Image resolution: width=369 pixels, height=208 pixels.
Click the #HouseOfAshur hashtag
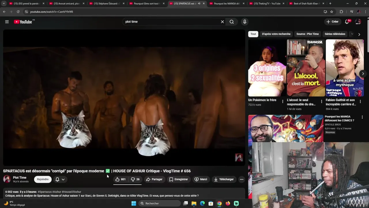[71, 192]
